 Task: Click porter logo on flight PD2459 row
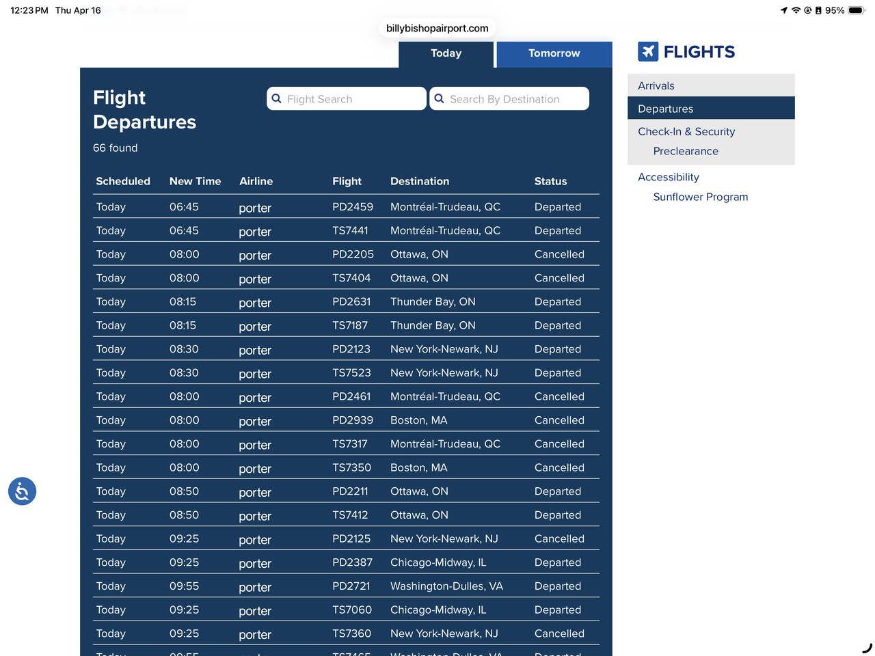[x=255, y=208]
